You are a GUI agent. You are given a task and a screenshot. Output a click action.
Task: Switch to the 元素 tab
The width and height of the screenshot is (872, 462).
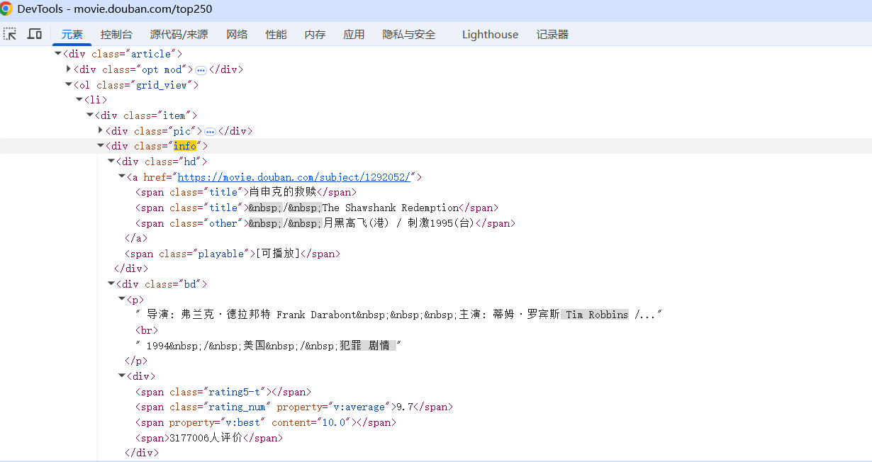(x=72, y=35)
